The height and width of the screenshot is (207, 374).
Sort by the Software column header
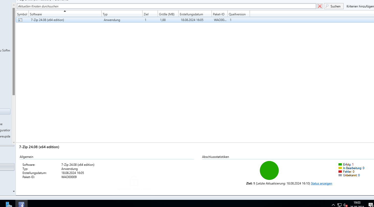[x=65, y=14]
